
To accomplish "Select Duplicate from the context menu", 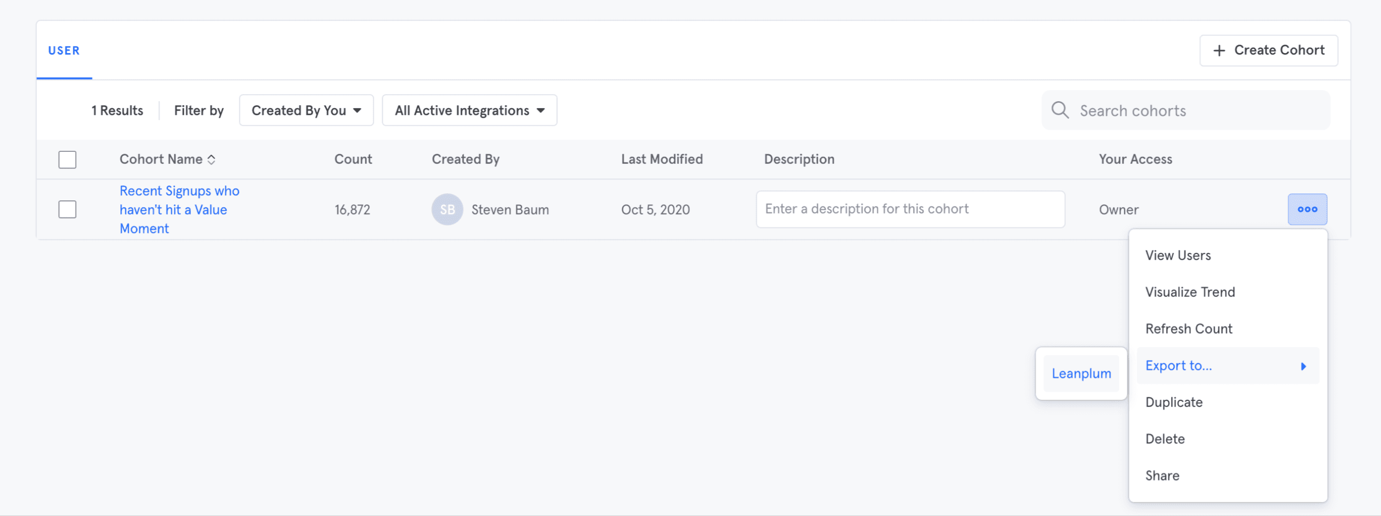I will pos(1174,402).
